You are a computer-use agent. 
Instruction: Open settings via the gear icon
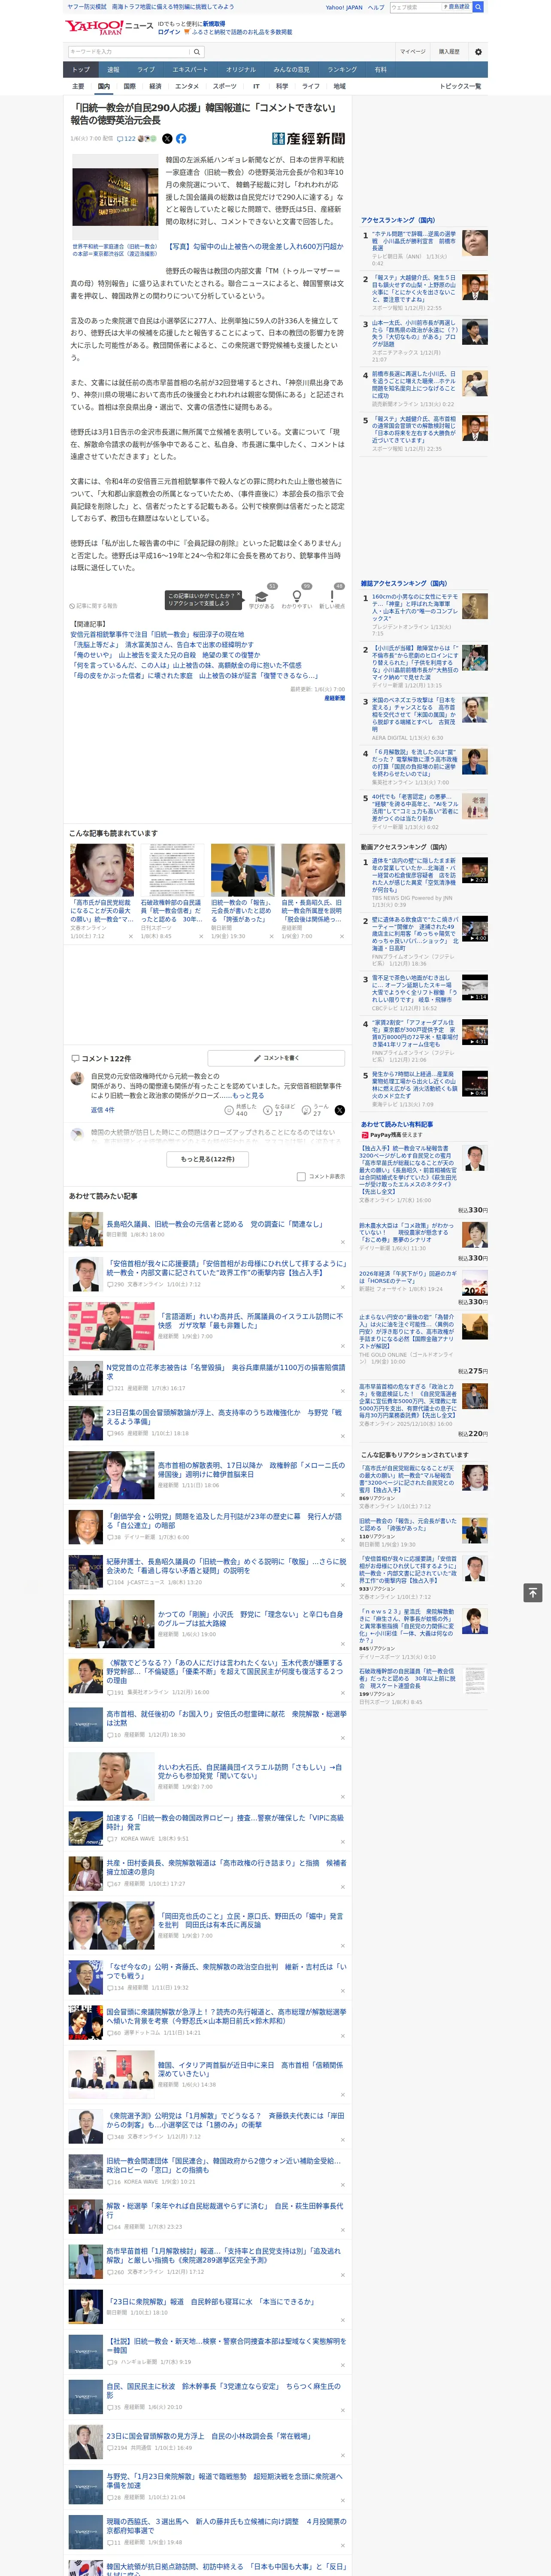point(478,52)
